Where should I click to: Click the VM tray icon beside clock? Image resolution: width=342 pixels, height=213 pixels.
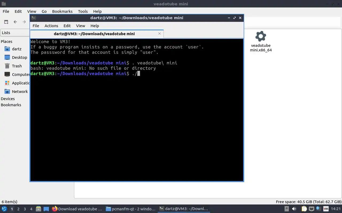(x=326, y=209)
